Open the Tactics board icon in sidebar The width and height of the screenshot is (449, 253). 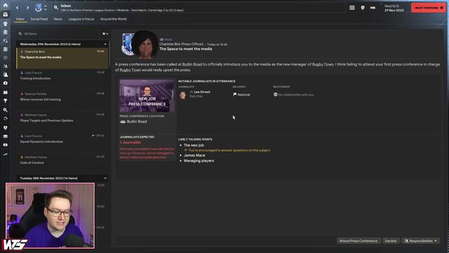pyautogui.click(x=6, y=49)
